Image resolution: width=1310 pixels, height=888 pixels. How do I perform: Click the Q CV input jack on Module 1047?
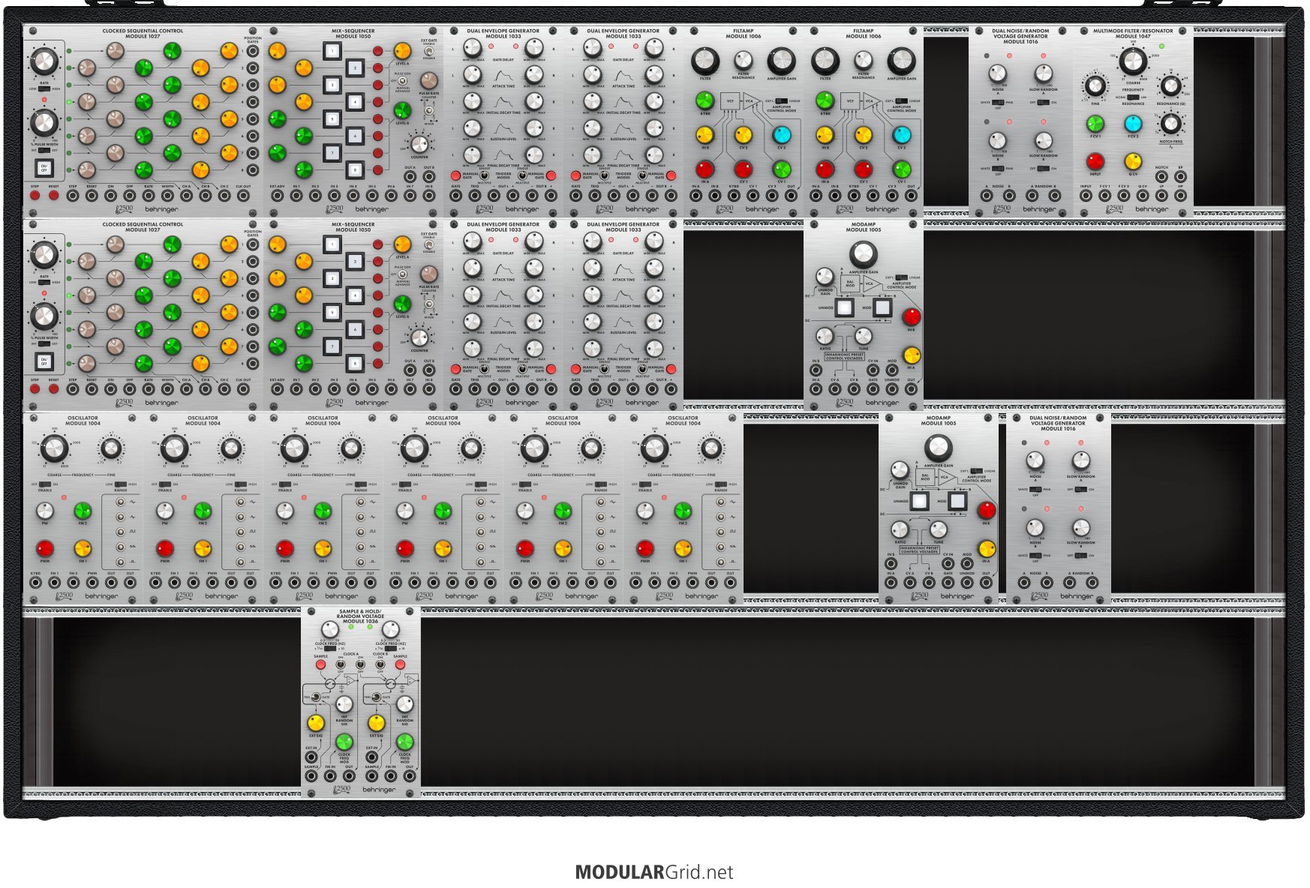pos(1143,196)
